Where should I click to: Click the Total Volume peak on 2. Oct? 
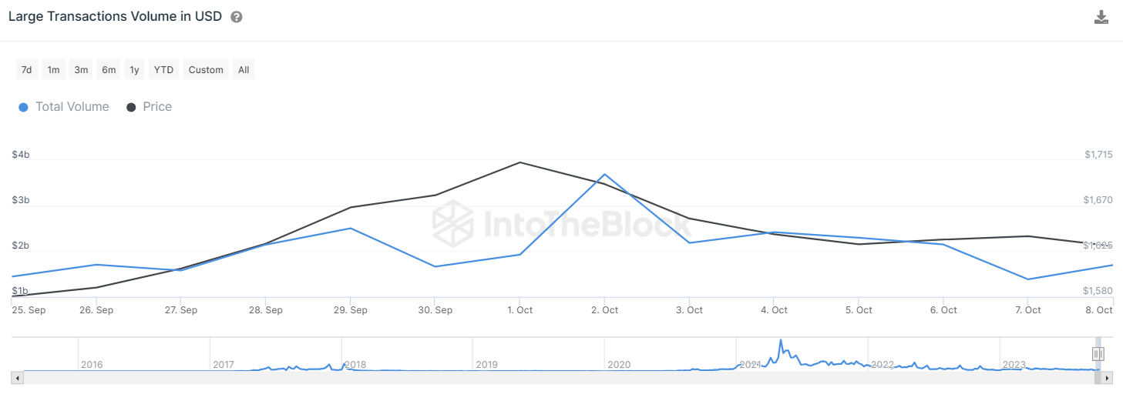click(x=604, y=174)
